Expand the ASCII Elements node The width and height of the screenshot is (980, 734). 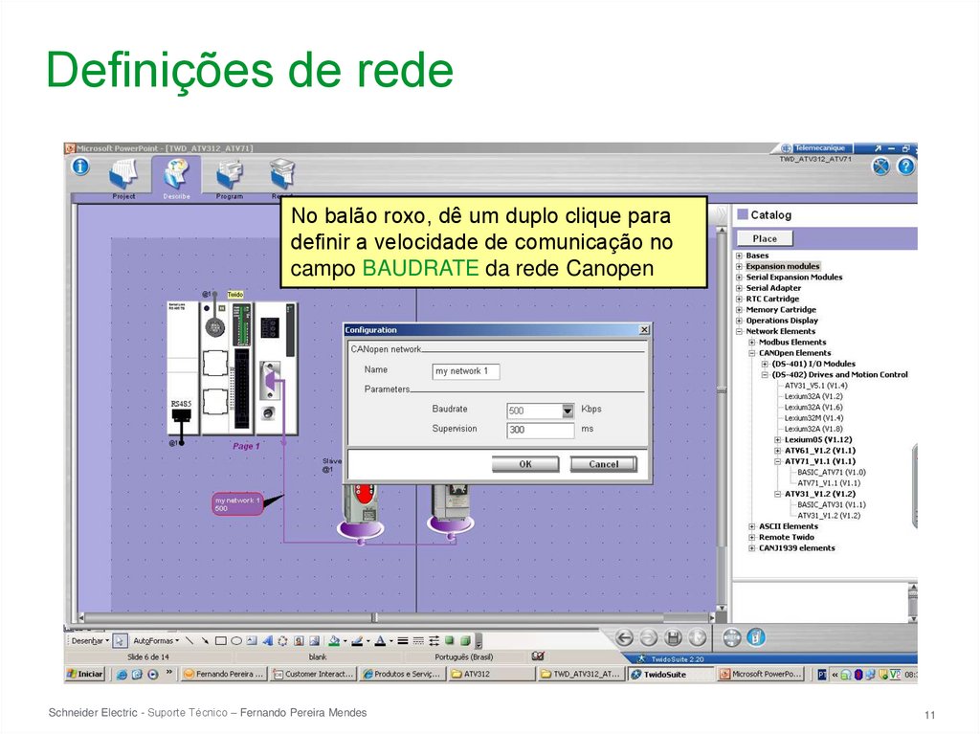(x=752, y=526)
